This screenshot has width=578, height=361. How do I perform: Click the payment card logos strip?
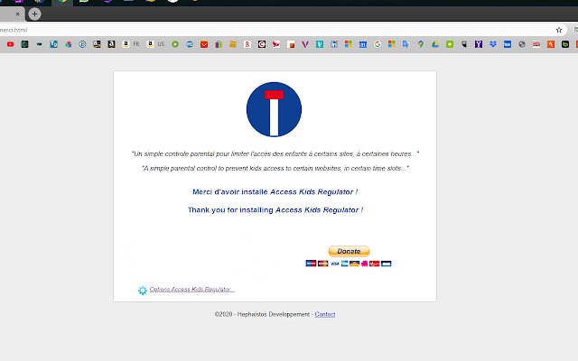coord(349,264)
